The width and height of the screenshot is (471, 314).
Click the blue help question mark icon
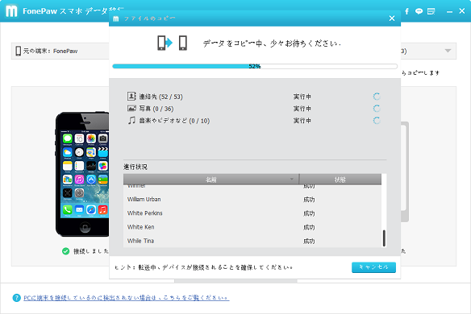point(16,298)
